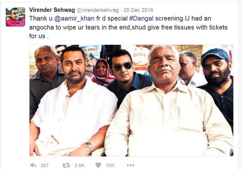The height and width of the screenshot is (170, 242).
Task: Click the 15K likes count
Action: tap(110, 166)
